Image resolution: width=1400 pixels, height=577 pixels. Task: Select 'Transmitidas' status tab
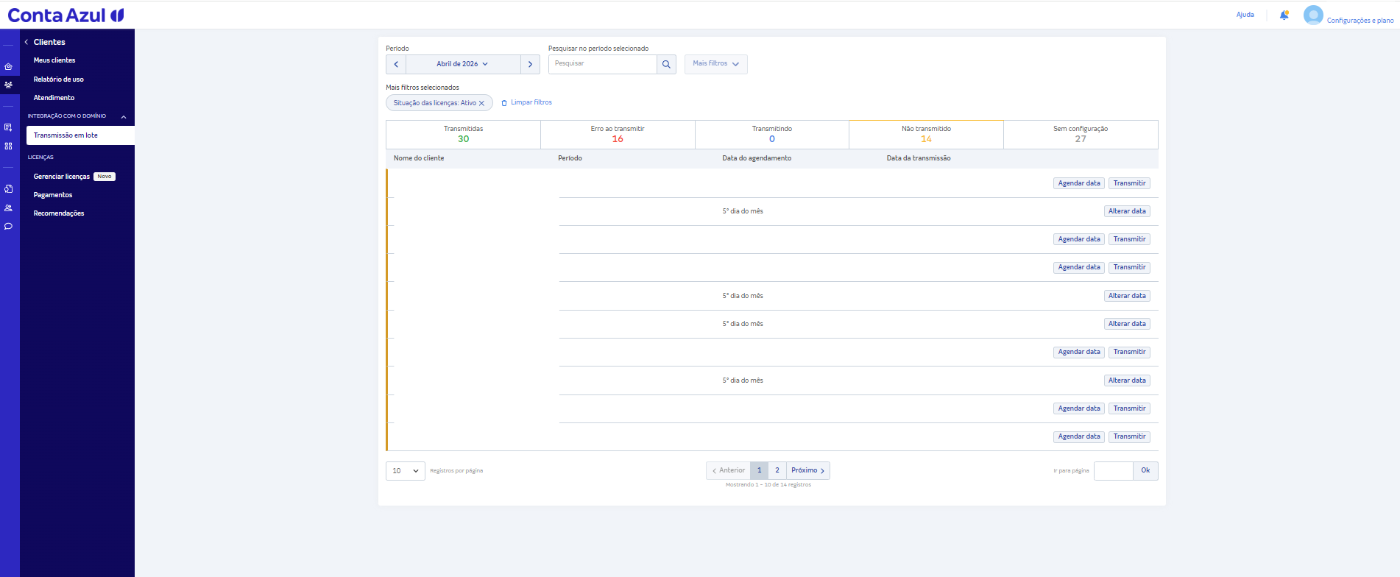(463, 135)
